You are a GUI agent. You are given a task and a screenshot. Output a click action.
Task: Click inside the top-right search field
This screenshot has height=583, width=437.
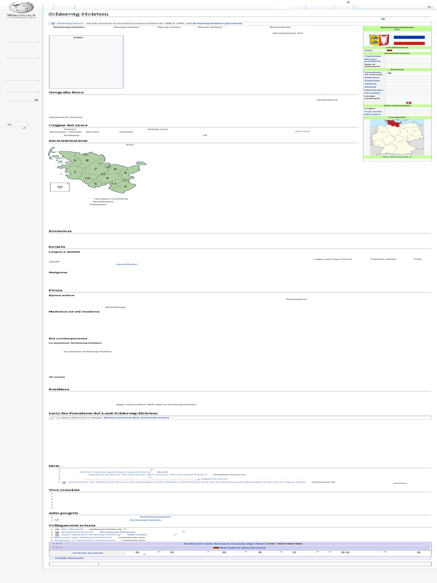(x=389, y=7)
